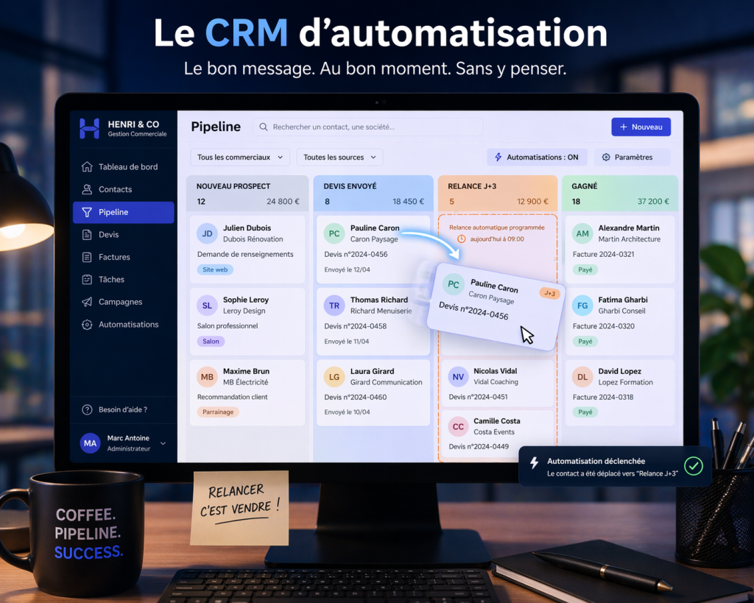Viewport: 754px width, 603px height.
Task: Click Envoyé le 10/04 text
Action: tap(348, 412)
